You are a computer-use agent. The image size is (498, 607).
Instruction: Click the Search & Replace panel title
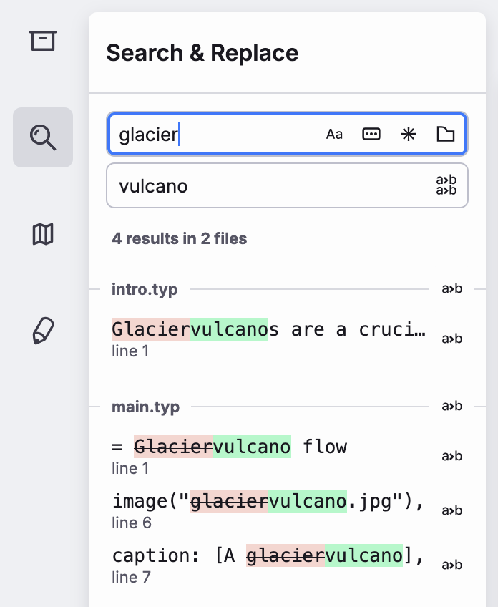[x=202, y=53]
